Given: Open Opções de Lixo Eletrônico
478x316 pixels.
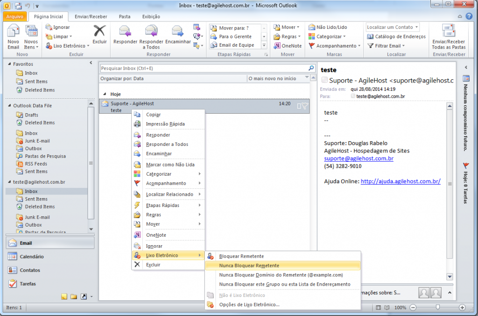Looking at the screenshot, I should (x=283, y=304).
